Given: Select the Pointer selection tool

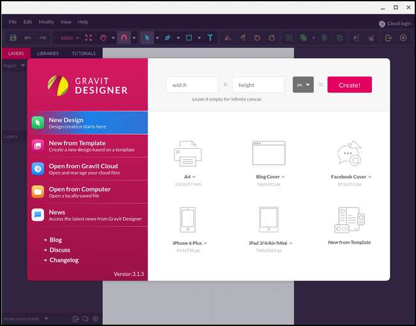Looking at the screenshot, I should [147, 38].
